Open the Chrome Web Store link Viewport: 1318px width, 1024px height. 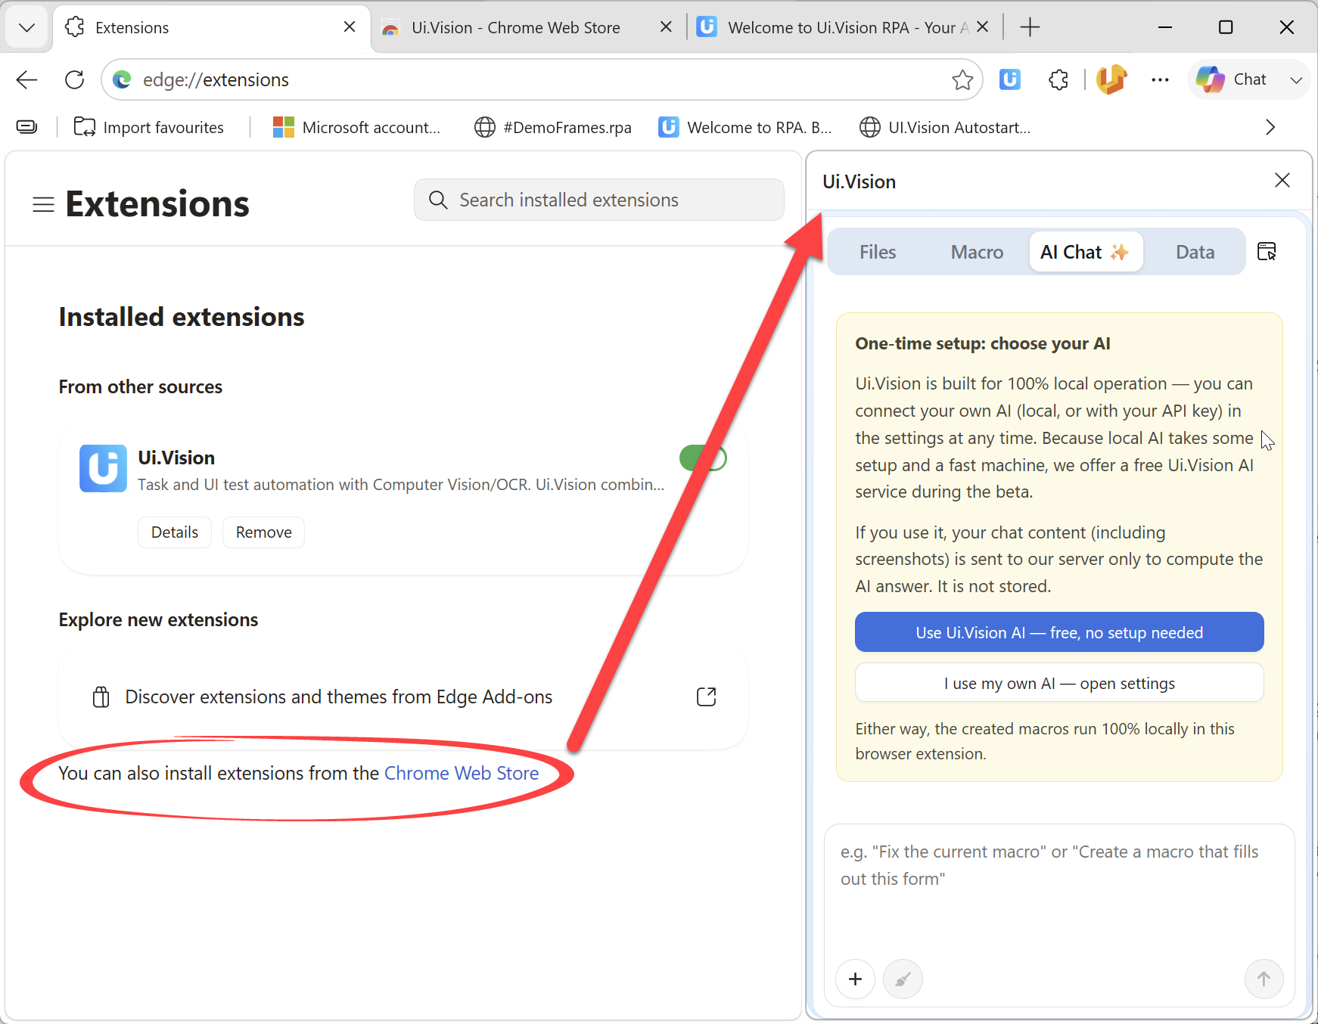click(462, 773)
